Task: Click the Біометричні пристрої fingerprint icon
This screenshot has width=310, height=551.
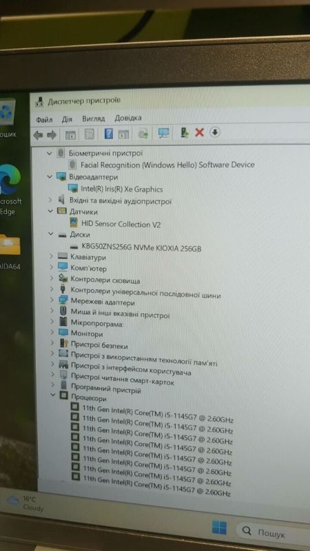Action: click(x=61, y=153)
